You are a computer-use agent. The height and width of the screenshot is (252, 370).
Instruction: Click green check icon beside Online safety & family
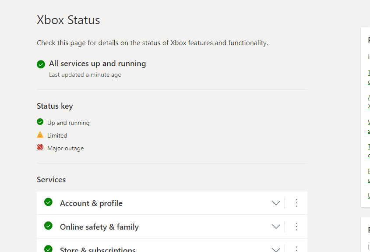(48, 226)
